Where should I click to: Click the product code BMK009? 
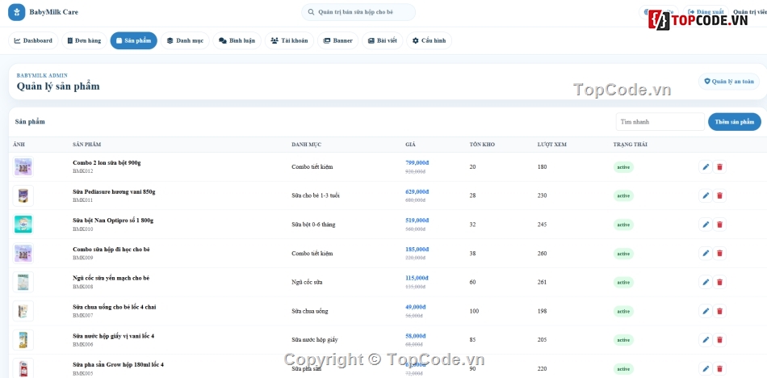82,258
